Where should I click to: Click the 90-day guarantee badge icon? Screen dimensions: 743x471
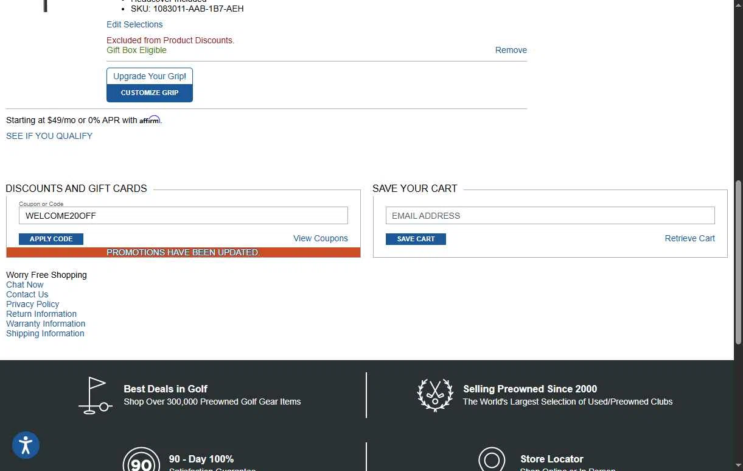click(x=141, y=459)
